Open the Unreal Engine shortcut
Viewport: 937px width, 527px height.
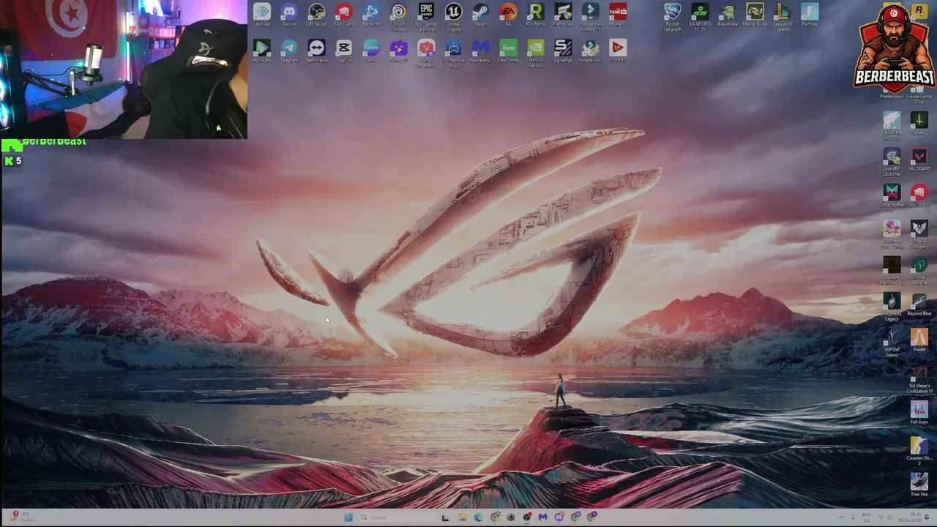click(453, 16)
